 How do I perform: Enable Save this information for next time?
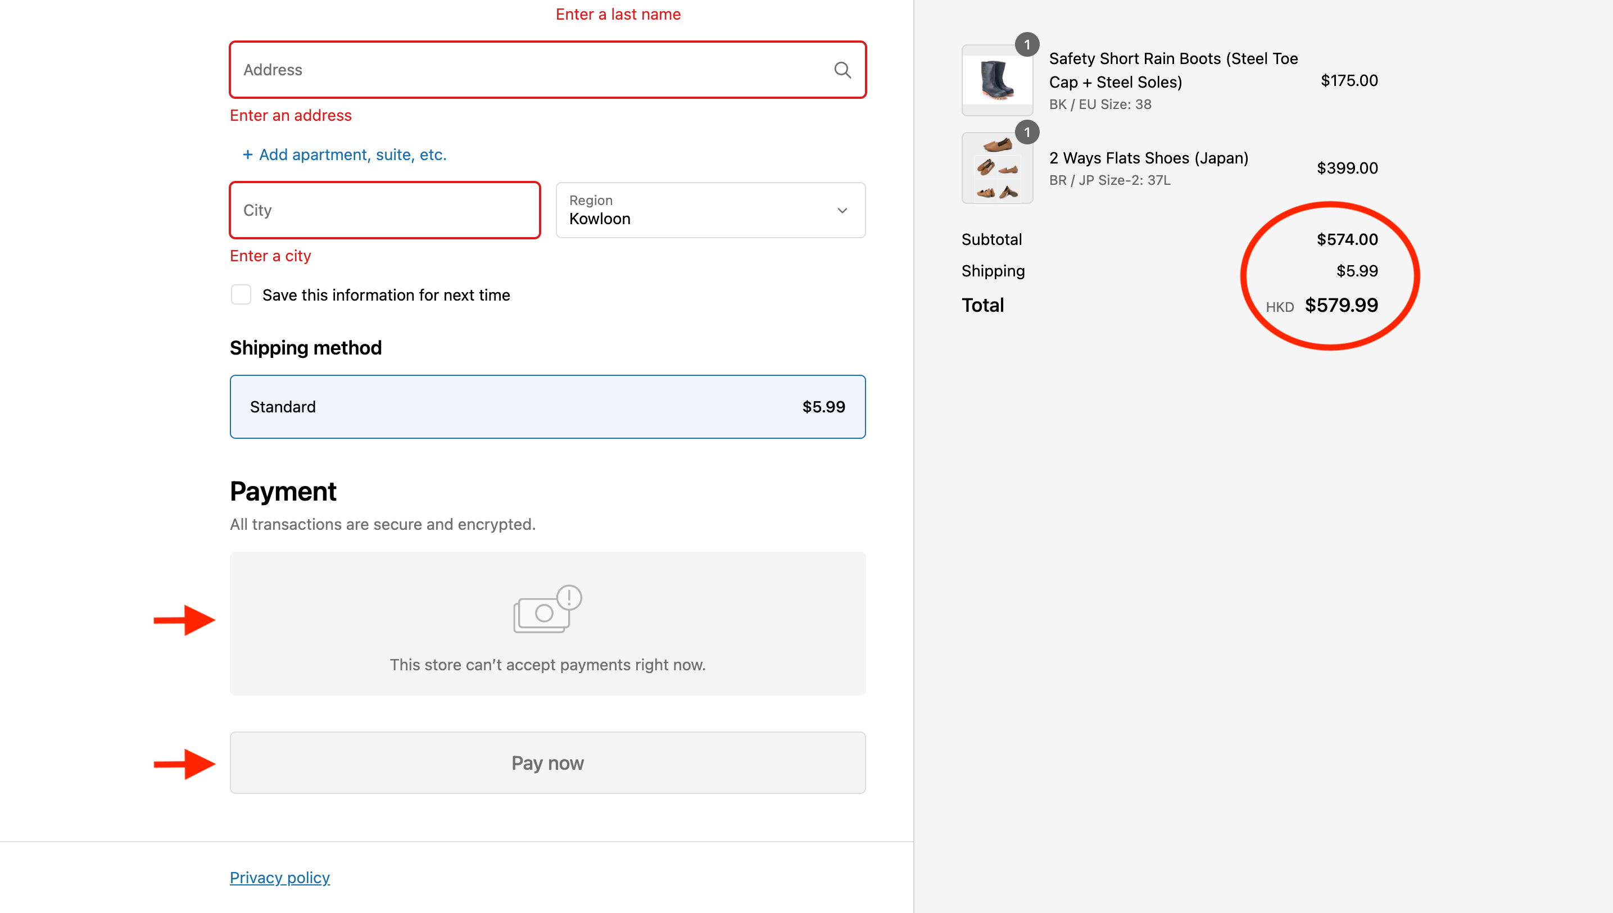pyautogui.click(x=241, y=295)
